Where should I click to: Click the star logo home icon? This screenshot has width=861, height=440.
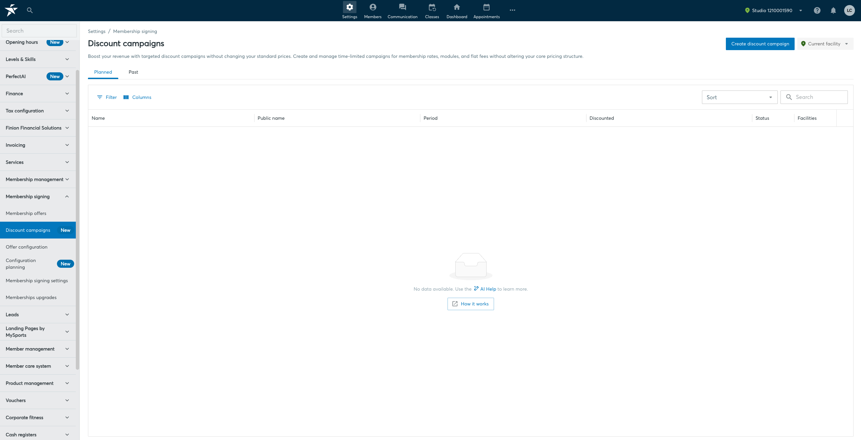tap(11, 10)
